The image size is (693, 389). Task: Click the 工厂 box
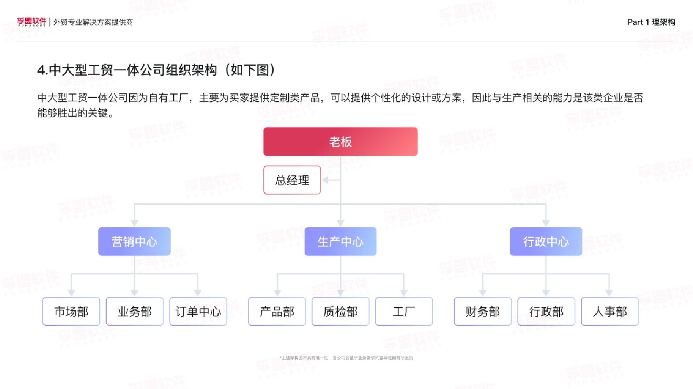point(404,311)
